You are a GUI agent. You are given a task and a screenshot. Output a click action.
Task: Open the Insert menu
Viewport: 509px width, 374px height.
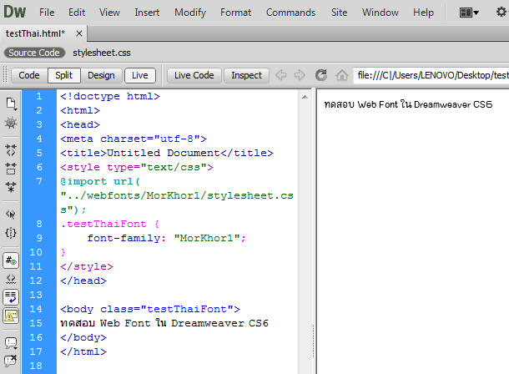pyautogui.click(x=147, y=13)
